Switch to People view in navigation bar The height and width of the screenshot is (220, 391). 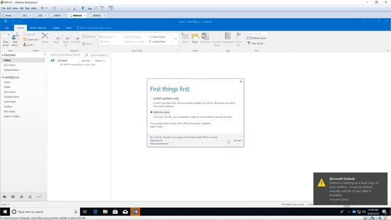[x=21, y=197]
